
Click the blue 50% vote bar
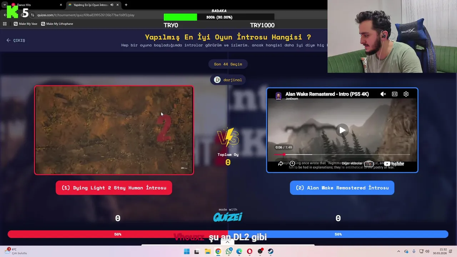(338, 234)
